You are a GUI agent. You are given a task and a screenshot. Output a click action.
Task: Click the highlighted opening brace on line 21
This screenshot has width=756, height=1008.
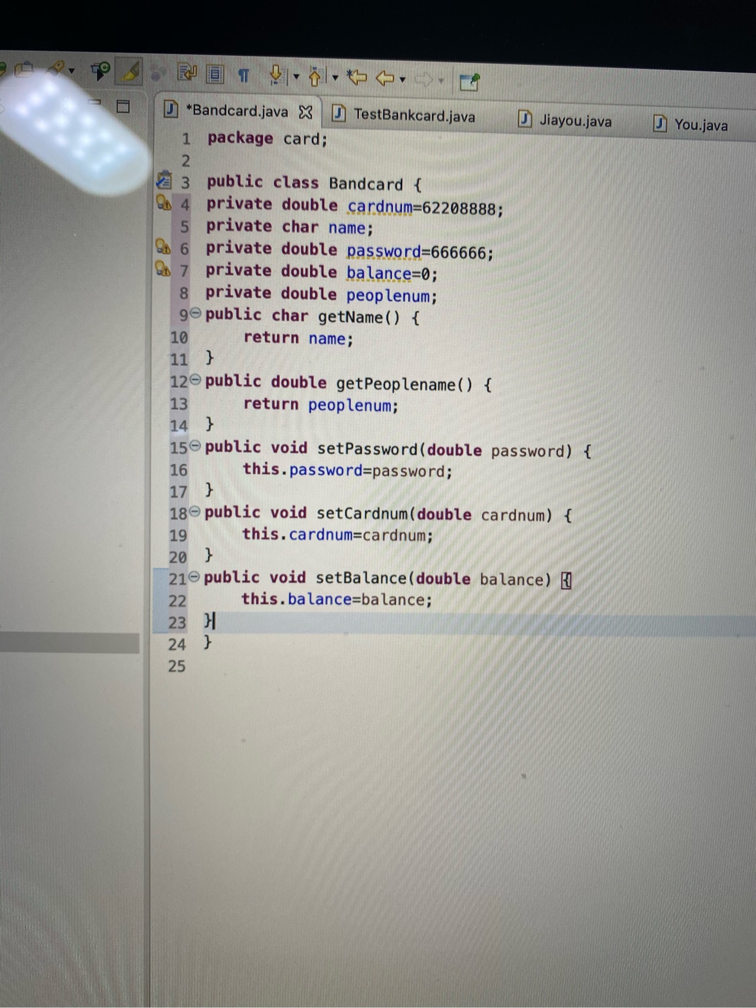566,581
